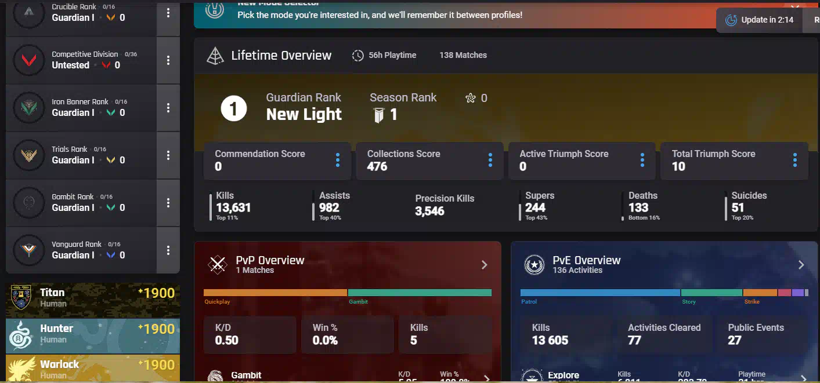Expand the PvP Overview arrow
The width and height of the screenshot is (820, 383).
485,265
